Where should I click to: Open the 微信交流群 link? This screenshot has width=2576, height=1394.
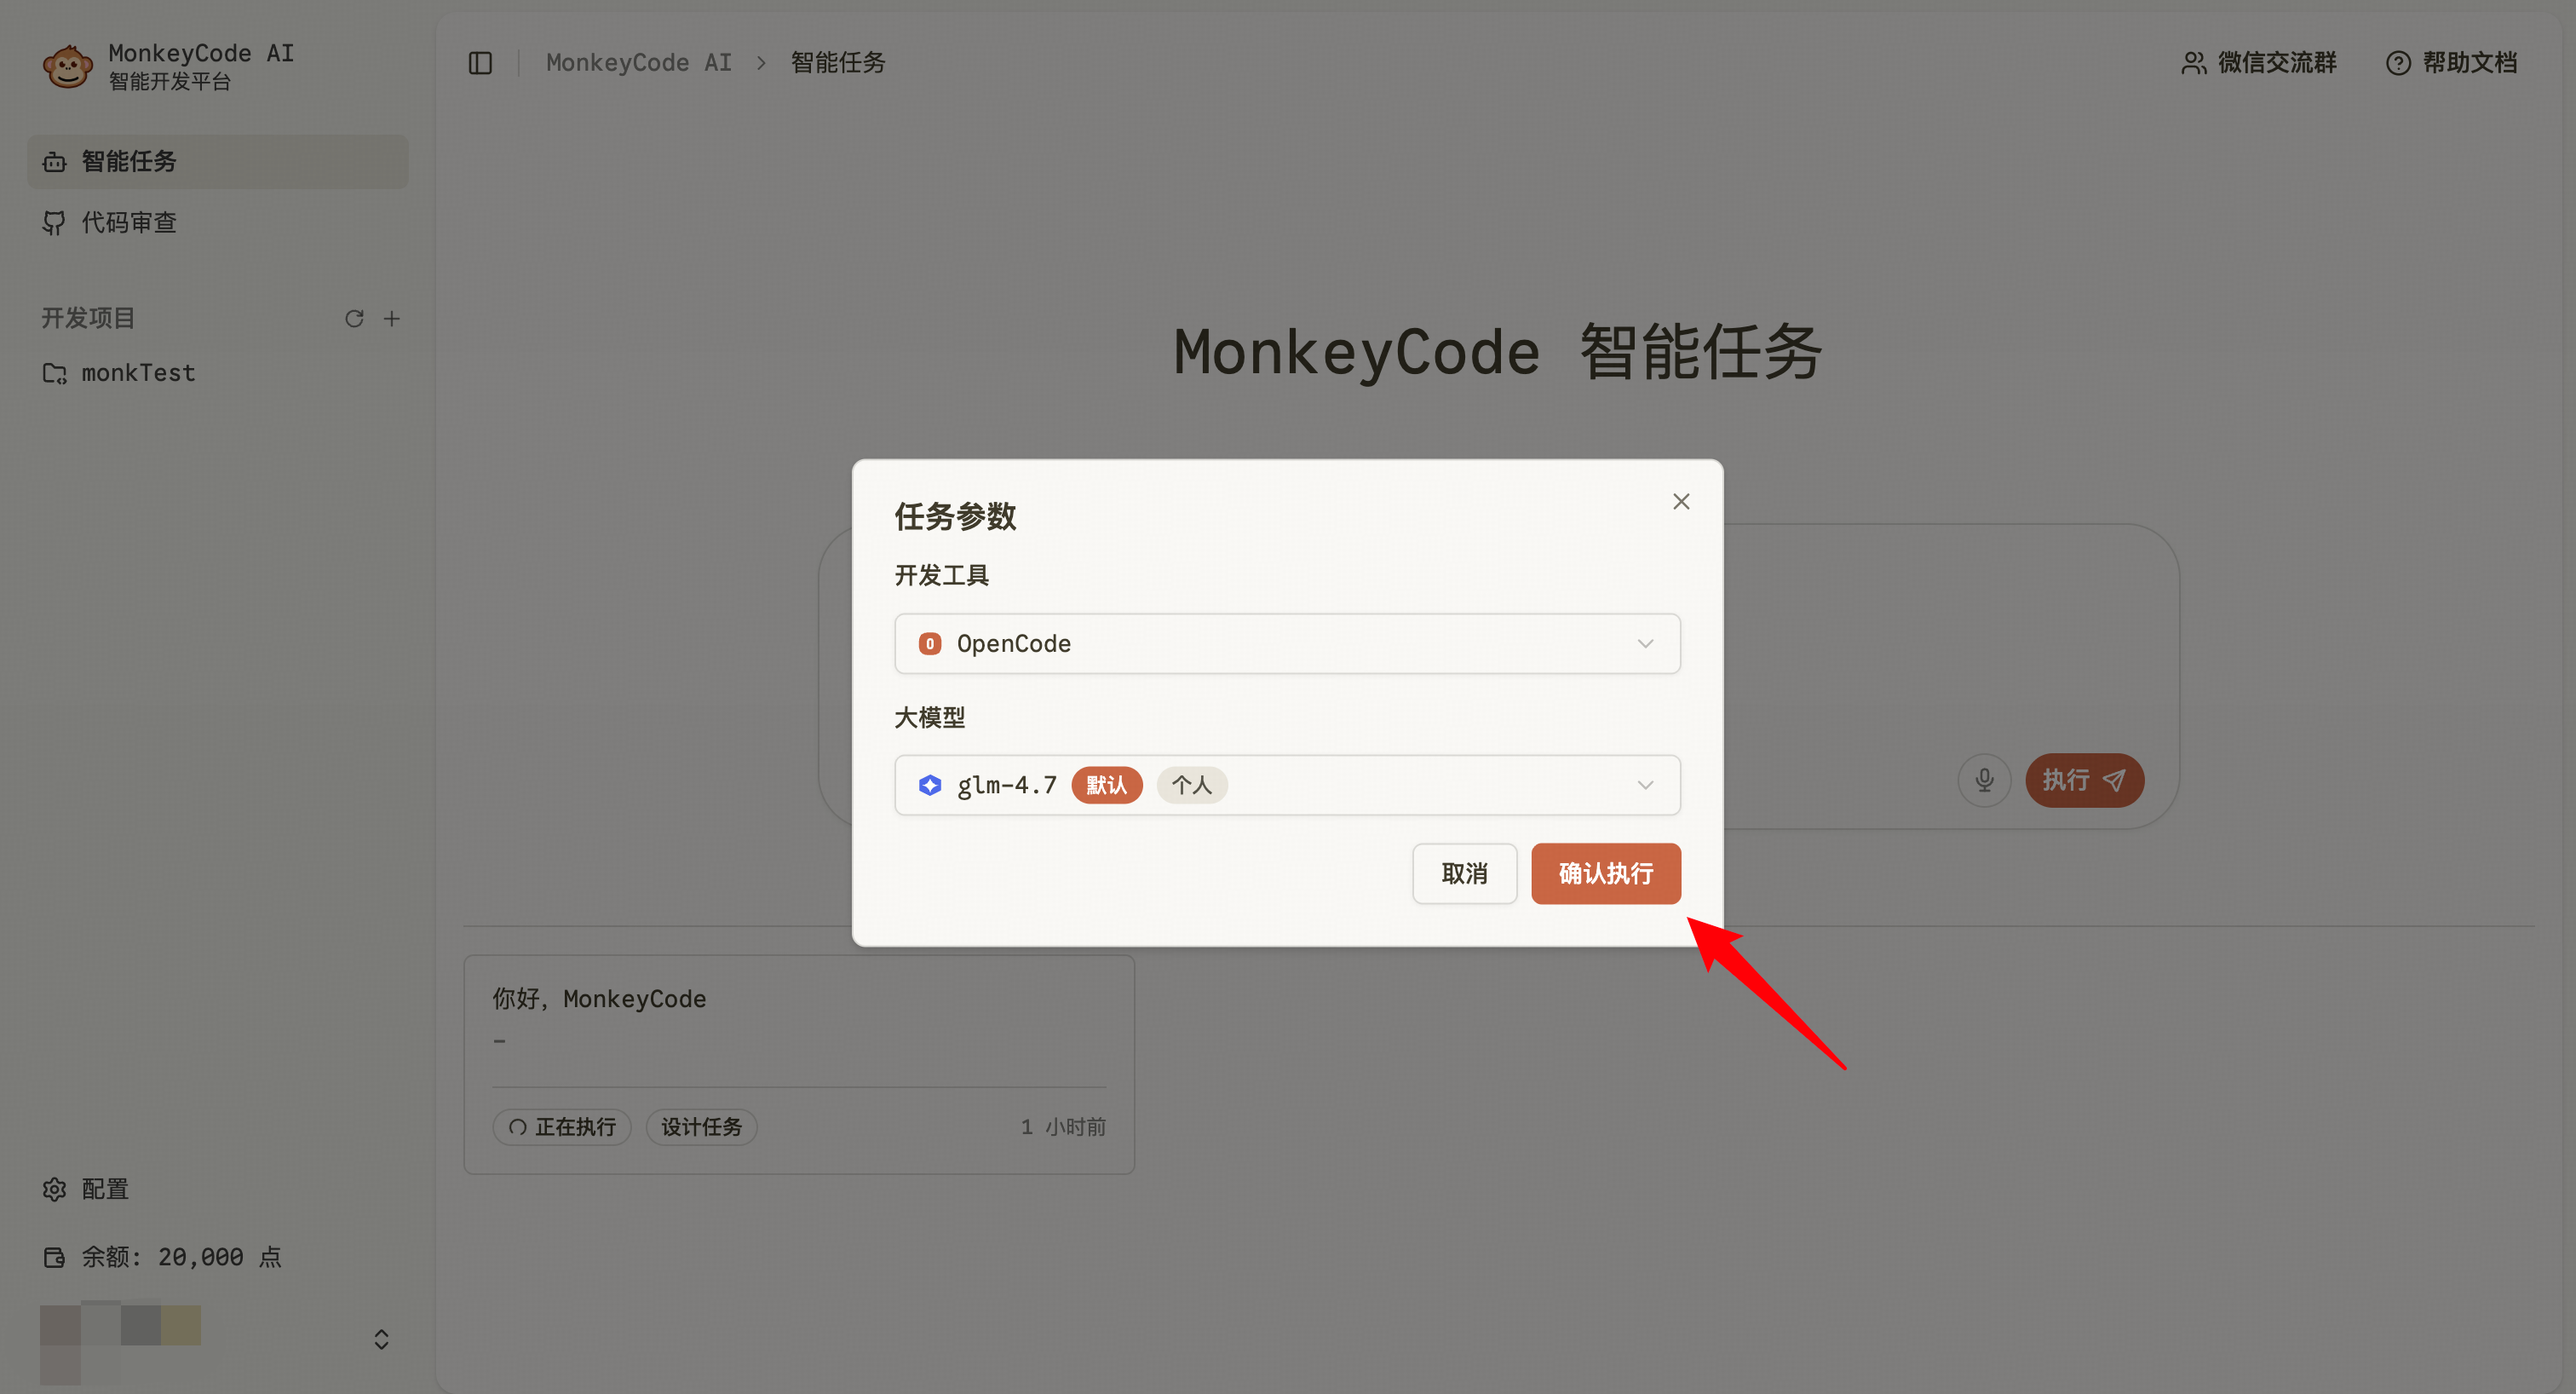point(2259,63)
